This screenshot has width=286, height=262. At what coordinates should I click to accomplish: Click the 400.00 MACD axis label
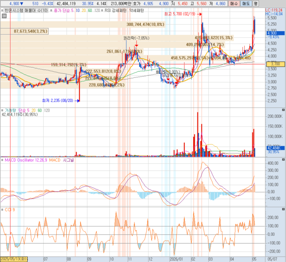point(273,163)
